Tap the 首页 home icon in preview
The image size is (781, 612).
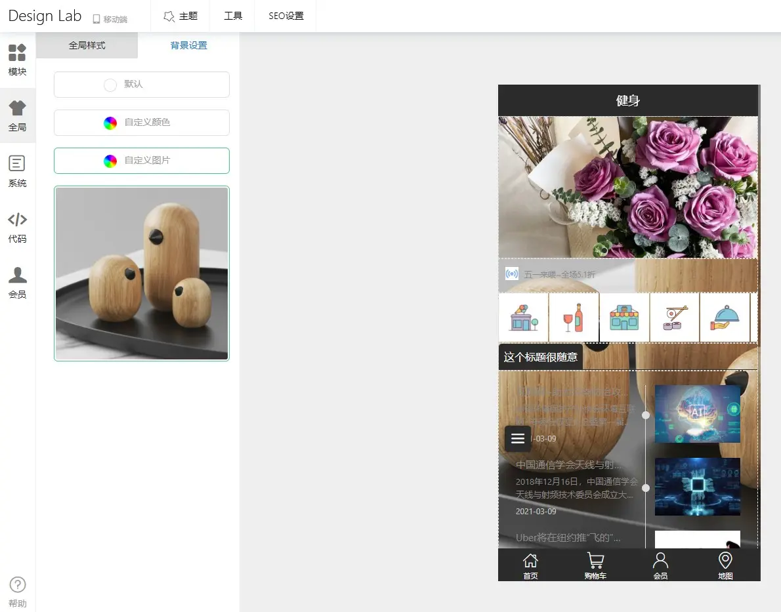530,565
